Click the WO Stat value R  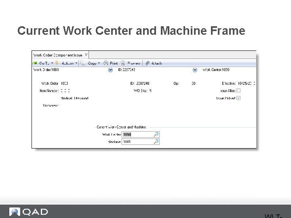(x=150, y=91)
